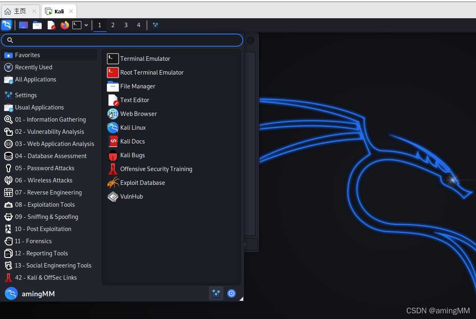The image size is (476, 319).
Task: Select the Recently Used category
Action: click(x=49, y=67)
